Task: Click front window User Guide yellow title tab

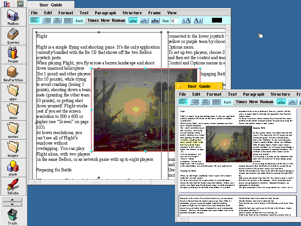Action: 199,86
